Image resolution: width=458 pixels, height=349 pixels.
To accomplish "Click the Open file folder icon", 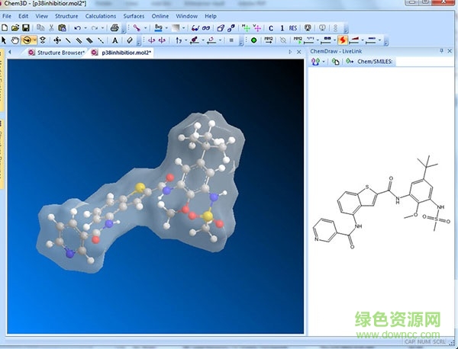I will pos(16,27).
